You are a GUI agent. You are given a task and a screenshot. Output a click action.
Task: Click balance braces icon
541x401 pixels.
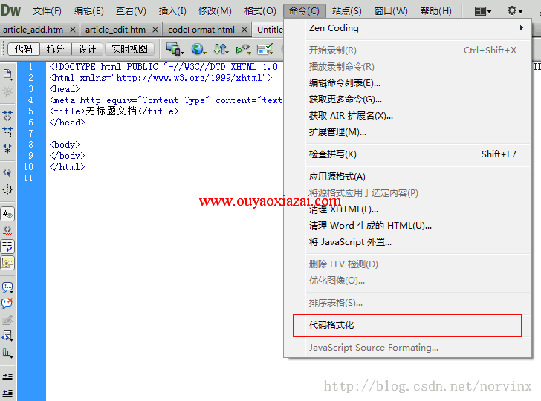(7, 189)
